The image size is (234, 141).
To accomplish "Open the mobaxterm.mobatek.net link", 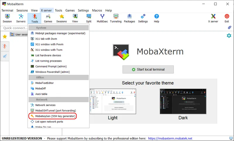I will 170,138.
